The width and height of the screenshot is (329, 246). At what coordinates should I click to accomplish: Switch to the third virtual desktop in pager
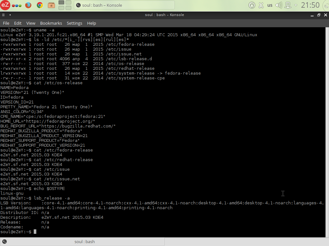(x=61, y=8)
